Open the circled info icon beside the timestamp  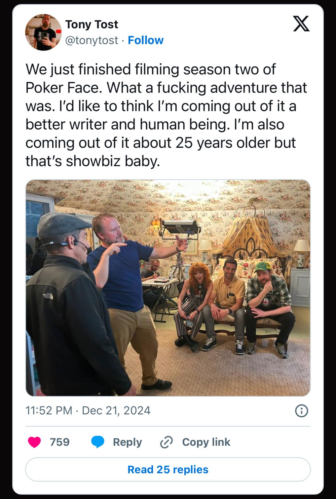coord(301,411)
